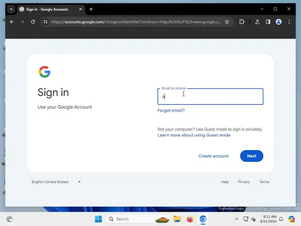Open the Extensions puzzle icon
Screen dimensions: 301x226
(242, 22)
